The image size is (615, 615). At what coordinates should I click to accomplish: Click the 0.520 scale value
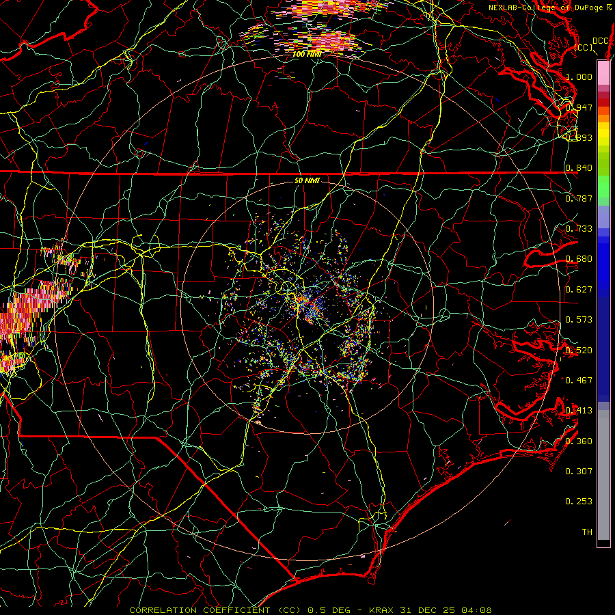click(x=579, y=350)
